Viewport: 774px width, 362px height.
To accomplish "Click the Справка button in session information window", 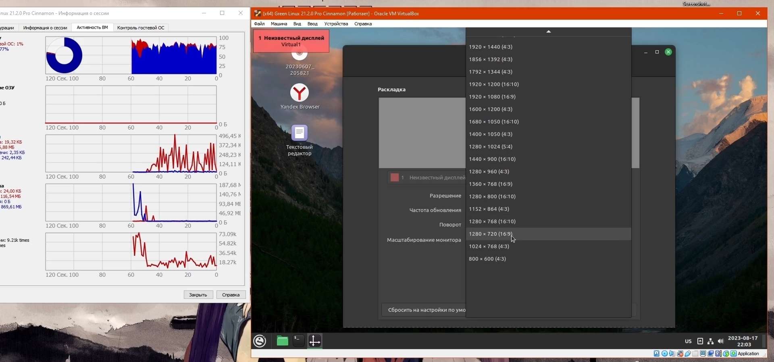I will (231, 295).
